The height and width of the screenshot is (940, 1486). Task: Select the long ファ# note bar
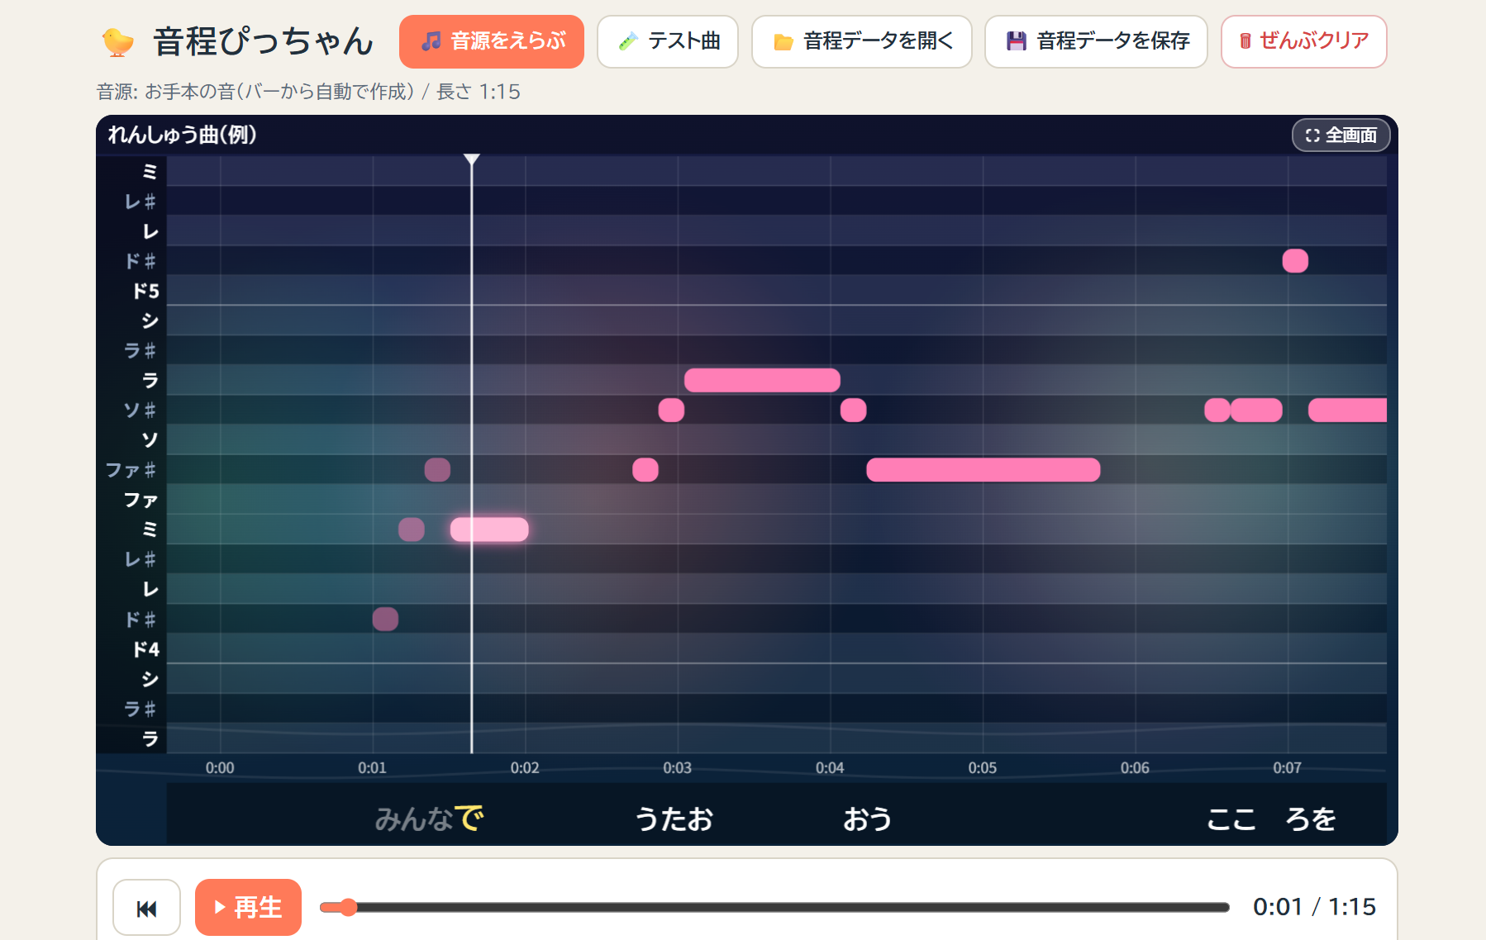983,470
